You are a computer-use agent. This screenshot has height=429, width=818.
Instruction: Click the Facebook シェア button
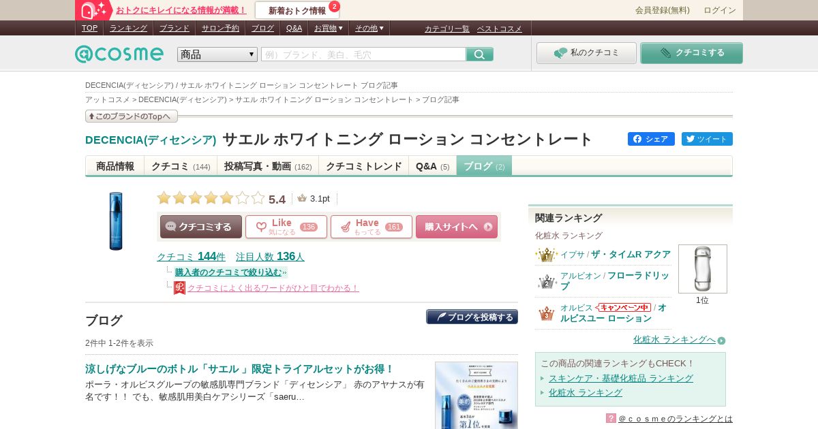click(x=651, y=139)
